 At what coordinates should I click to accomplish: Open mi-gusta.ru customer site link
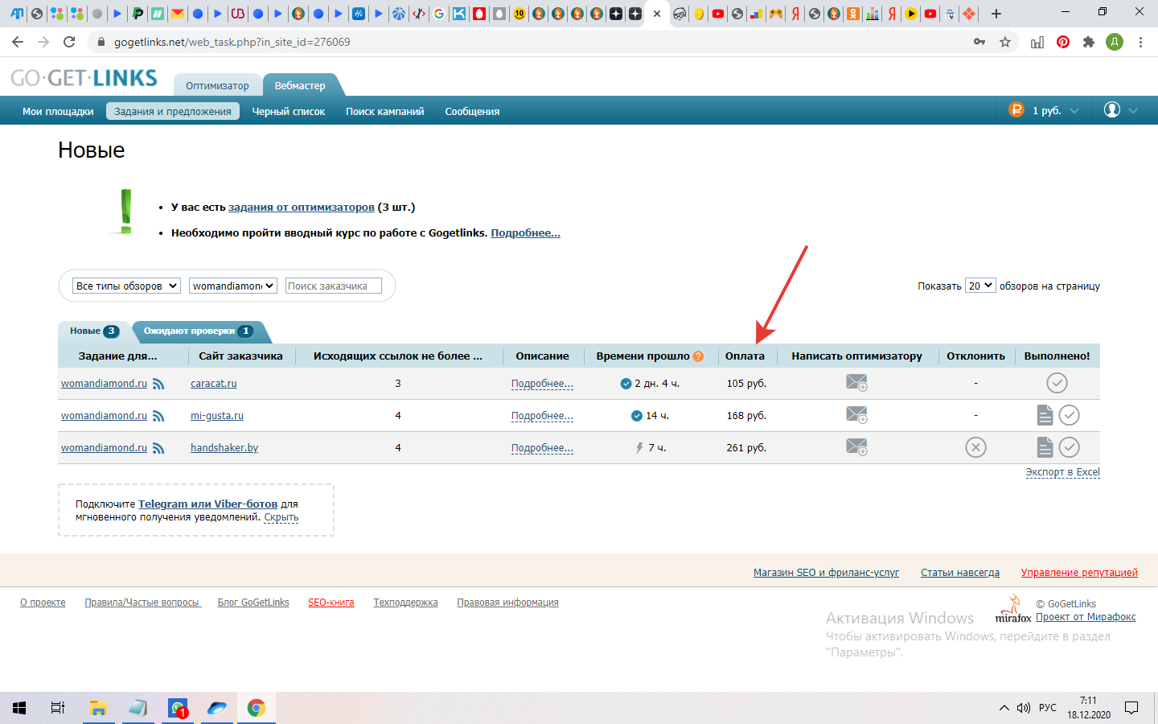point(217,416)
